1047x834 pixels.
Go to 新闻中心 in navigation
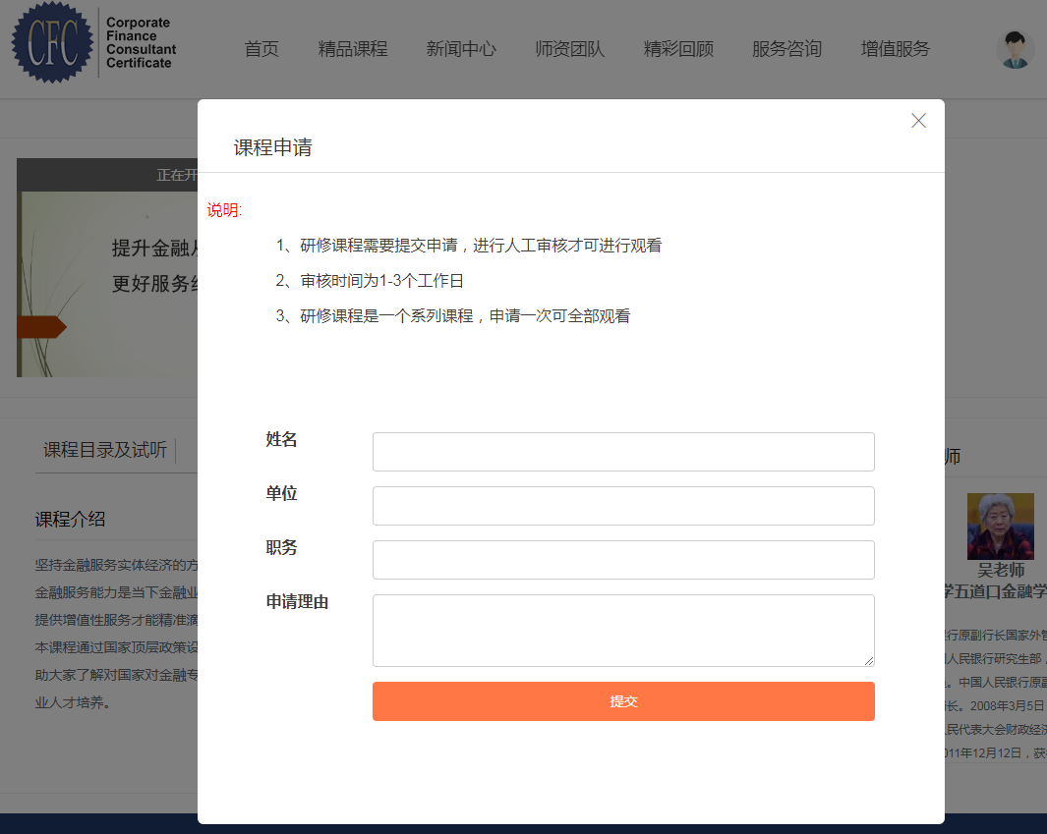point(461,49)
